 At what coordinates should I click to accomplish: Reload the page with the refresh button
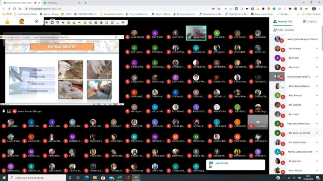click(14, 9)
